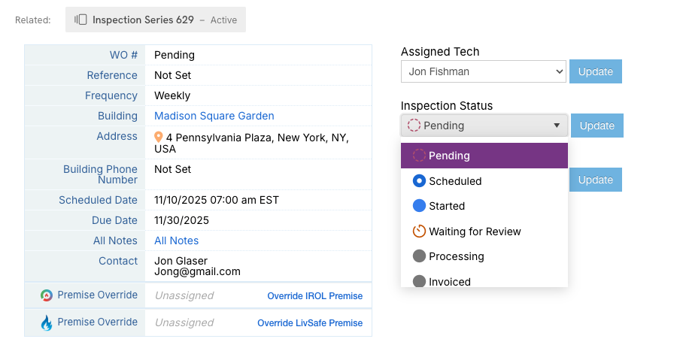The width and height of the screenshot is (680, 348).
Task: Click Override LivSafe Premise link
Action: click(x=309, y=323)
